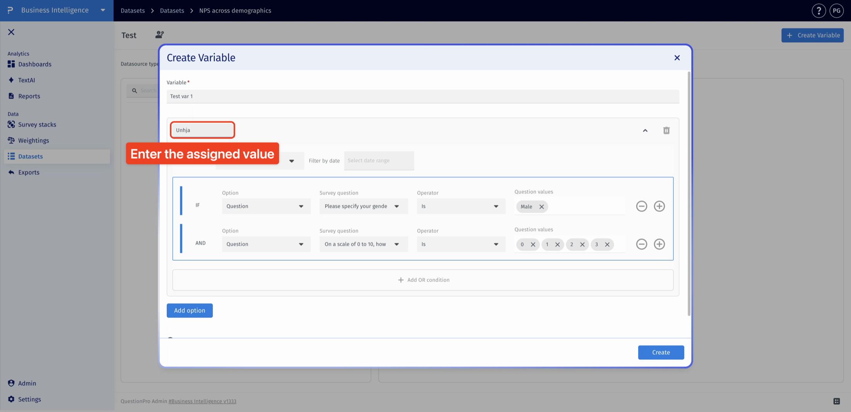Add condition after AND row with plus icon
Image resolution: width=851 pixels, height=412 pixels.
coord(659,244)
